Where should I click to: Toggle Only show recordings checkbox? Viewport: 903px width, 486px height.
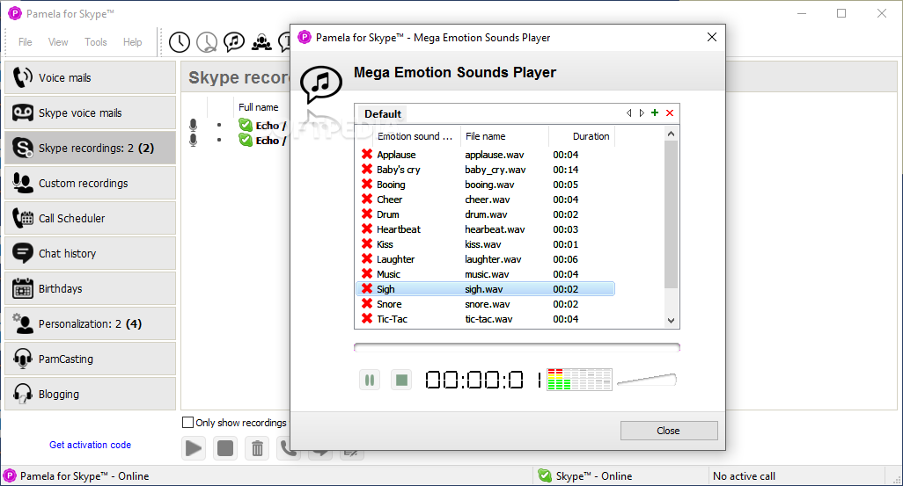187,422
